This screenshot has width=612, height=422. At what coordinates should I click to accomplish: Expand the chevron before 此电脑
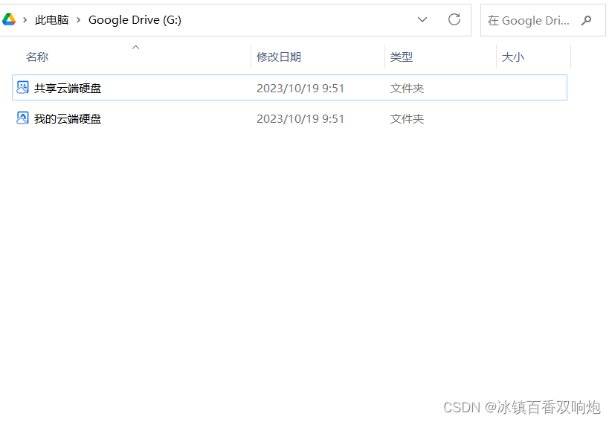pyautogui.click(x=25, y=20)
